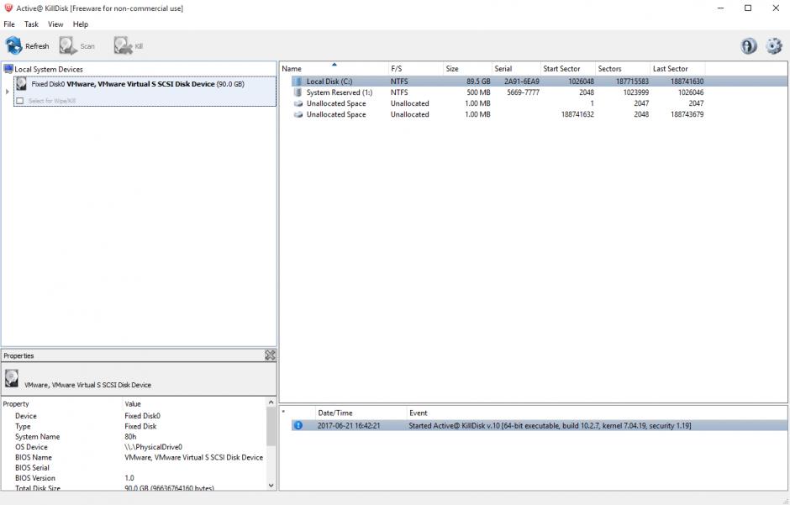The width and height of the screenshot is (790, 505).
Task: Click the 500 MB size cell
Action: point(478,92)
